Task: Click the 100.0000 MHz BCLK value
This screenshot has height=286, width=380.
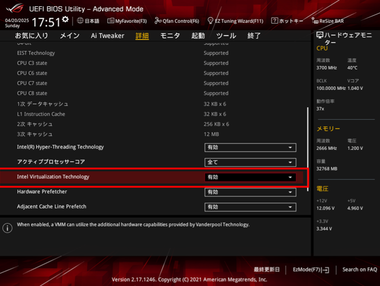Action: pos(331,88)
